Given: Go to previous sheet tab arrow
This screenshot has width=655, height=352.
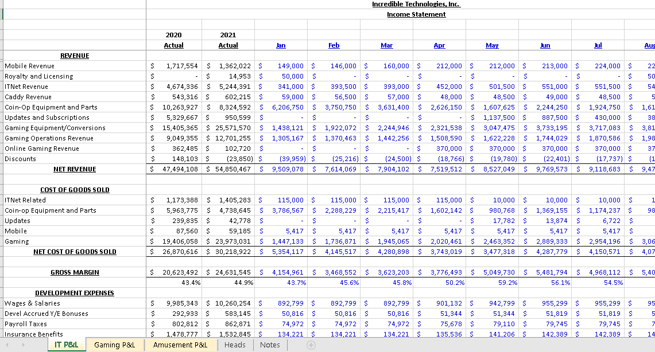Looking at the screenshot, I should (x=7, y=345).
